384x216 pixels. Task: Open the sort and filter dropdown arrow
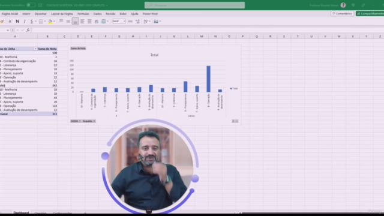(x=149, y=22)
